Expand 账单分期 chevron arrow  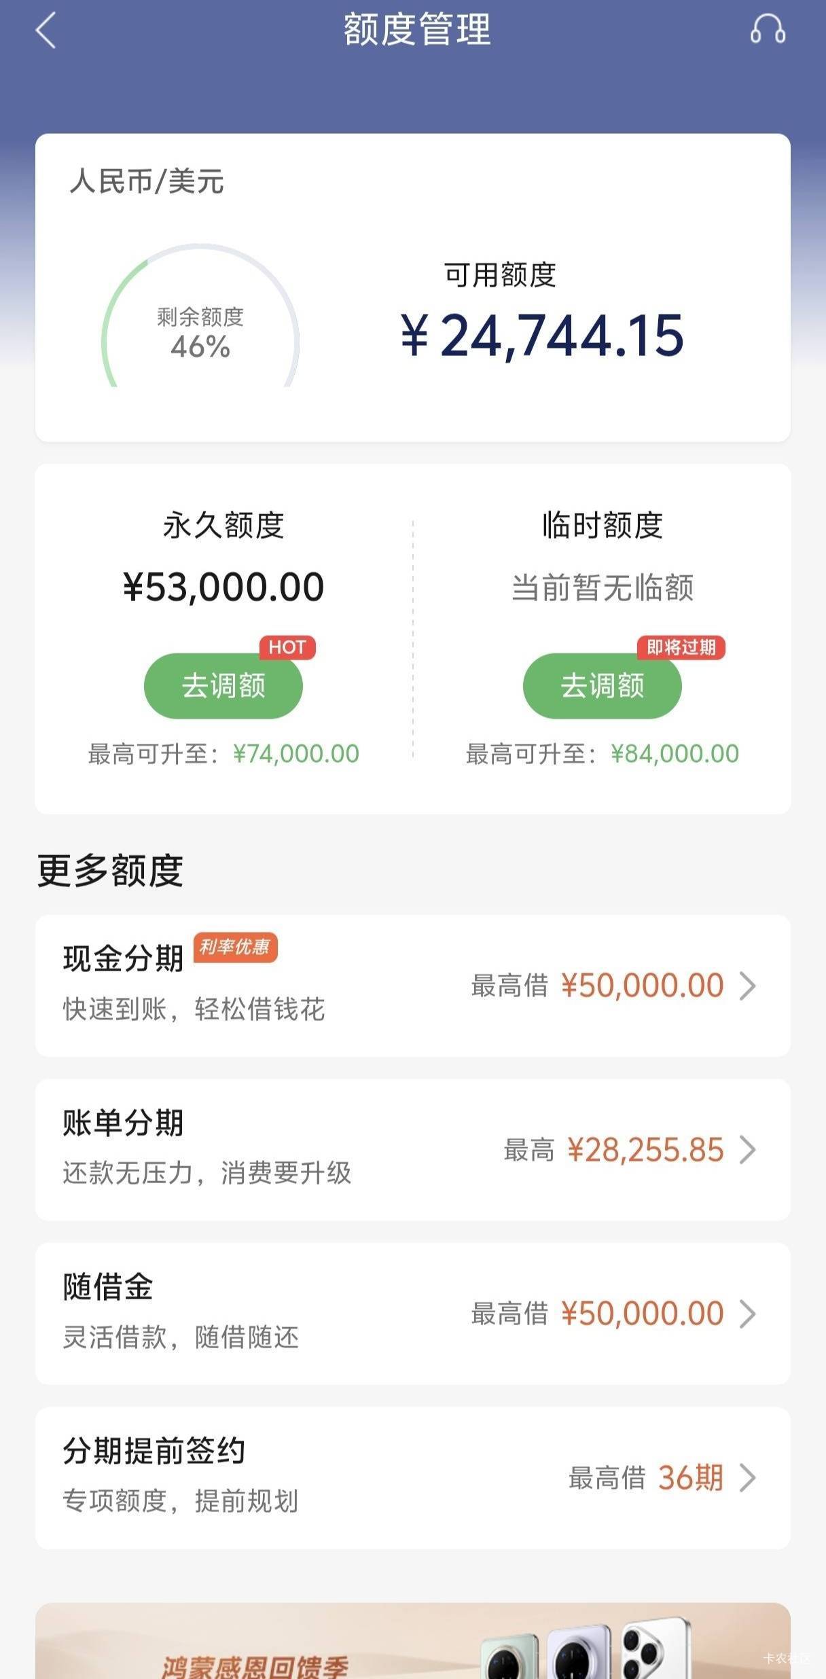pos(747,1150)
